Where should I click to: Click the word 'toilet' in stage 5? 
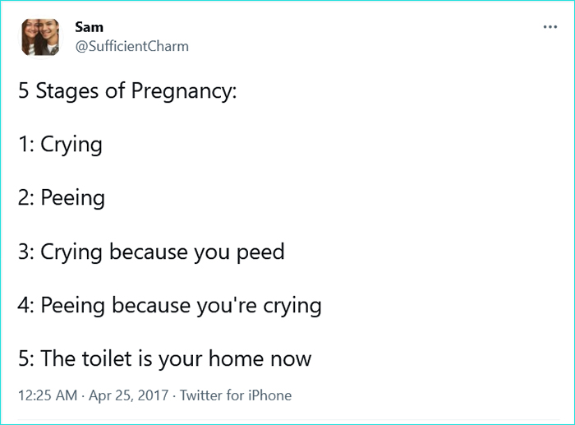104,358
